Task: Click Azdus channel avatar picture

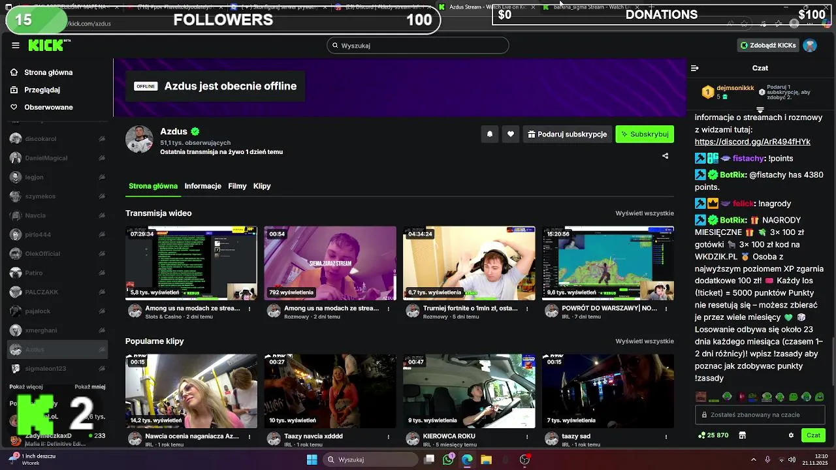Action: 139,140
